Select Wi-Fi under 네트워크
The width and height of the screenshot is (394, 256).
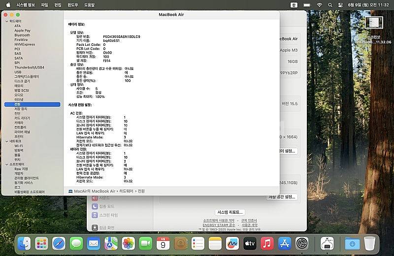(x=19, y=146)
